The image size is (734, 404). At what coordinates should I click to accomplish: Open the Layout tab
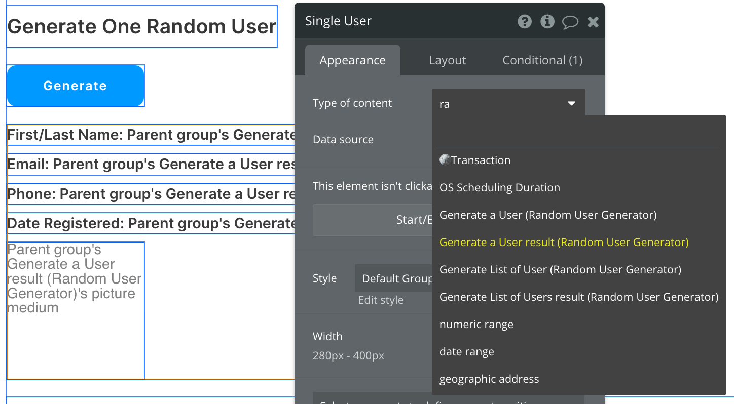click(x=447, y=60)
